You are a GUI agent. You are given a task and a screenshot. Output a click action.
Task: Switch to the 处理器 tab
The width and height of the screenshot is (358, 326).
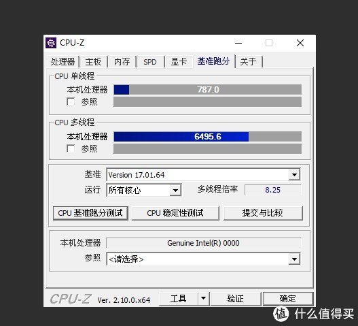click(x=63, y=62)
